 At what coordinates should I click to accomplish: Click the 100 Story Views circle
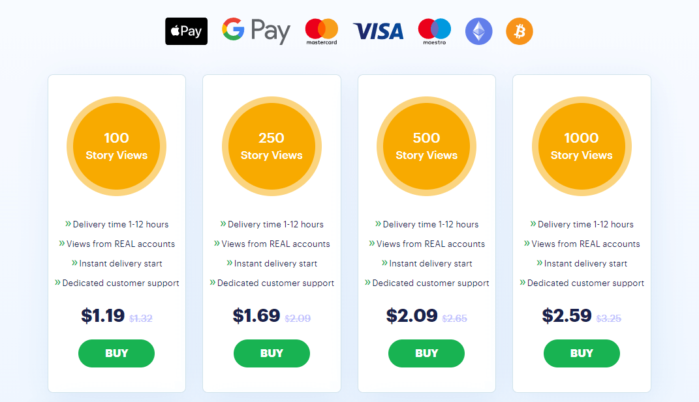[x=116, y=146]
